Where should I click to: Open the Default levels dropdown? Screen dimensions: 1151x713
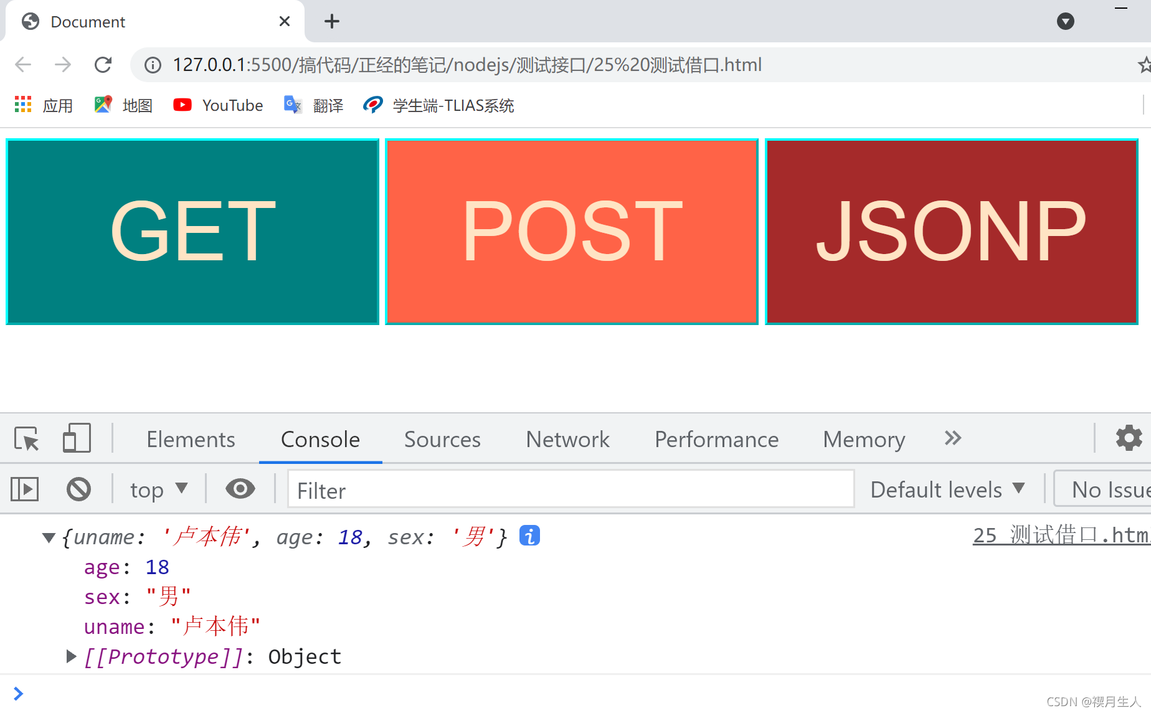(x=947, y=489)
